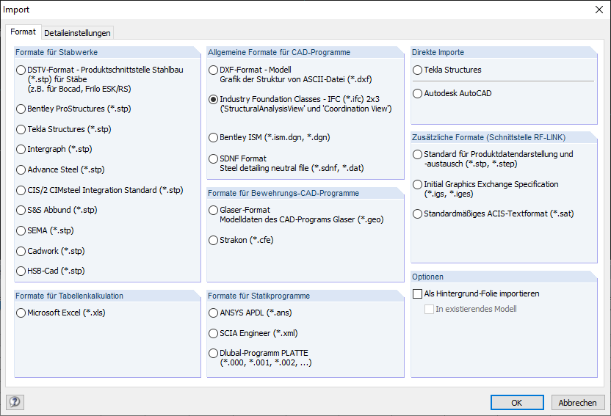The width and height of the screenshot is (611, 416).
Task: Select the Format tab
Action: [23, 32]
